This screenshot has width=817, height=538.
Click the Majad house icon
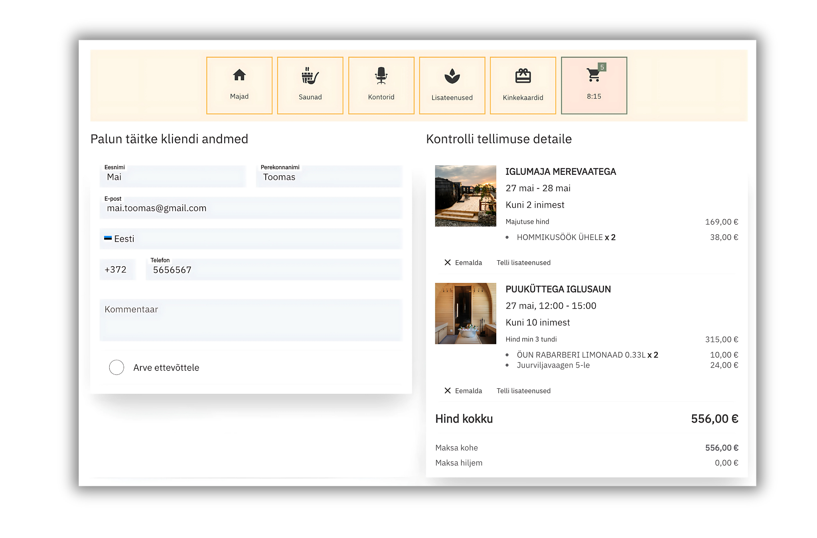pyautogui.click(x=239, y=75)
